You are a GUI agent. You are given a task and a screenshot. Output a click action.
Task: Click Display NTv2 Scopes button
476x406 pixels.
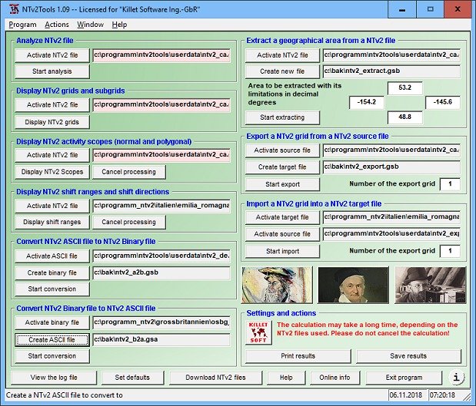point(52,172)
